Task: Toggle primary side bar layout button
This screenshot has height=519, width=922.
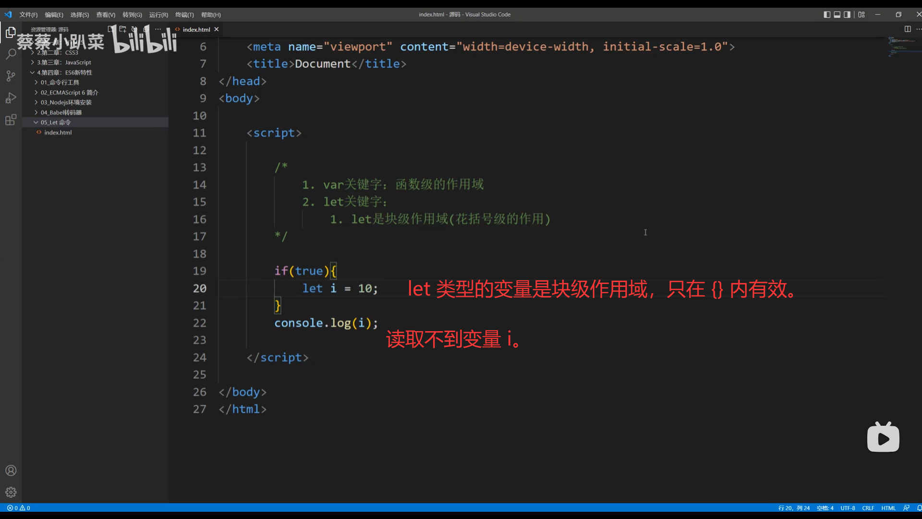Action: coord(827,14)
